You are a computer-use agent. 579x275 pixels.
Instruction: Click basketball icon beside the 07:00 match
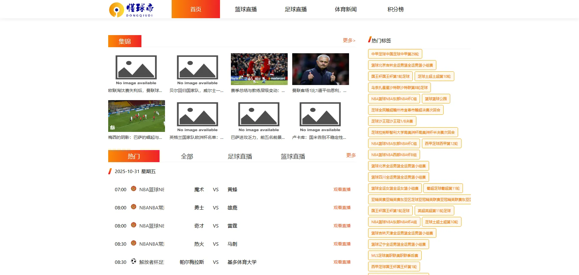pos(134,188)
